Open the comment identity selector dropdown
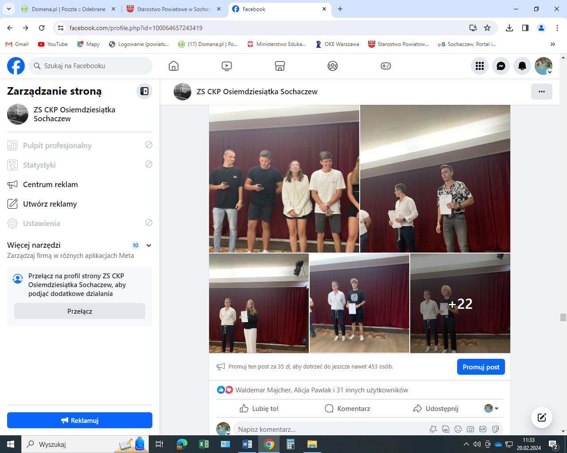Image resolution: width=567 pixels, height=453 pixels. pos(491,408)
